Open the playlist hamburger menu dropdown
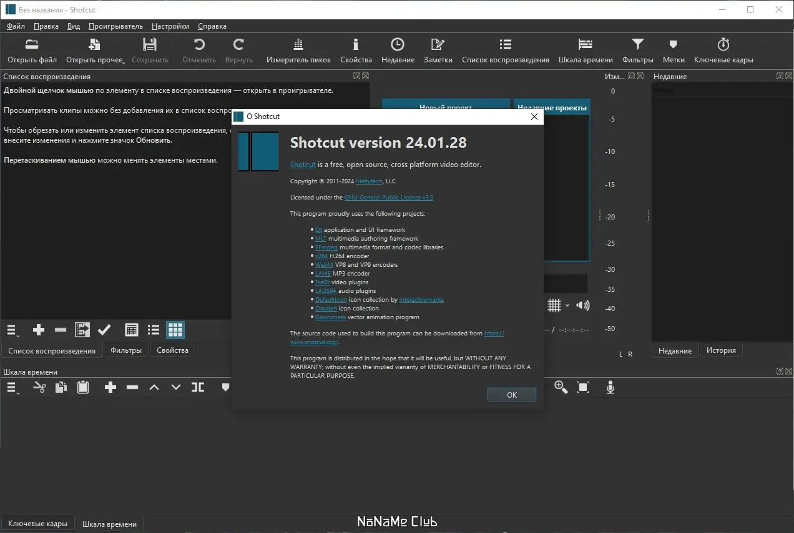The image size is (794, 533). click(x=12, y=330)
